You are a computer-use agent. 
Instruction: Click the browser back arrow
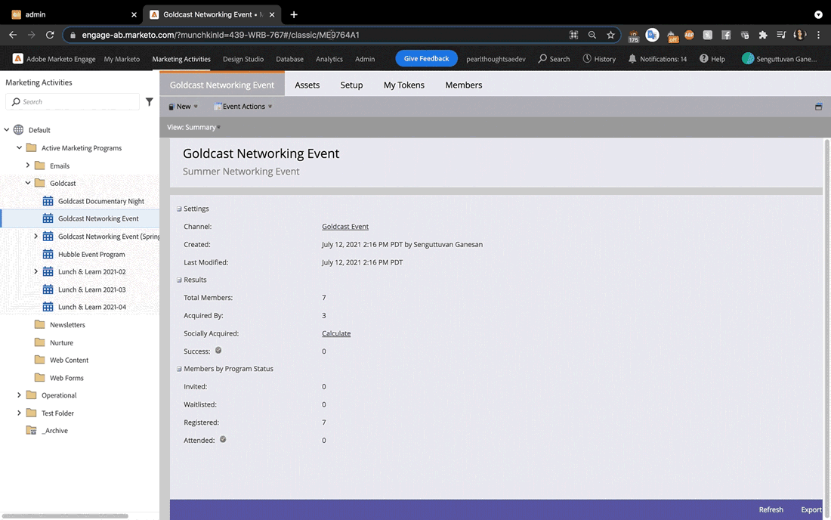pyautogui.click(x=14, y=35)
